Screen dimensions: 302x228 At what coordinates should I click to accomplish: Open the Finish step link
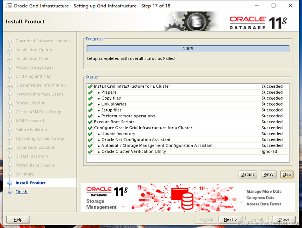pyautogui.click(x=21, y=192)
